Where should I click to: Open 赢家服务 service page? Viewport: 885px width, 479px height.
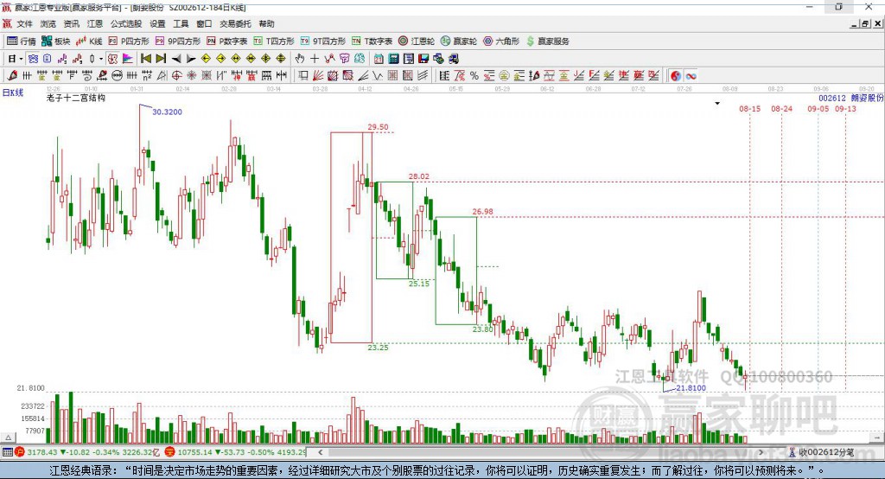click(x=547, y=42)
